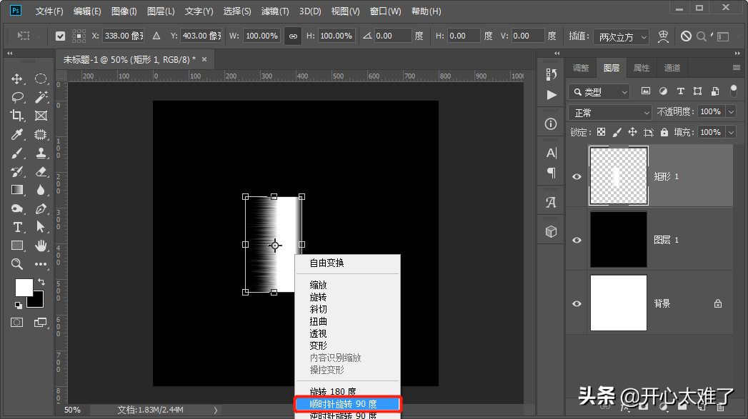This screenshot has height=419, width=748.
Task: Select the History Brush tool
Action: [x=17, y=171]
